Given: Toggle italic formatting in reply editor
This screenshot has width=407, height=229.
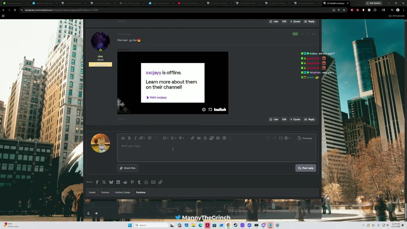Looking at the screenshot, I should tap(135, 138).
